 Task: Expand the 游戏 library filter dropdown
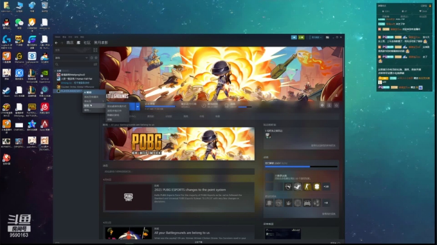[72, 58]
